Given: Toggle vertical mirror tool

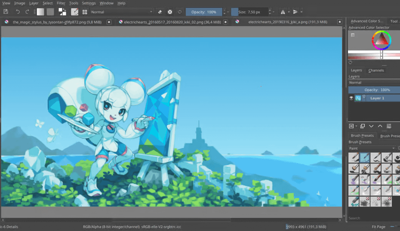Looking at the screenshot, I should pyautogui.click(x=295, y=12).
